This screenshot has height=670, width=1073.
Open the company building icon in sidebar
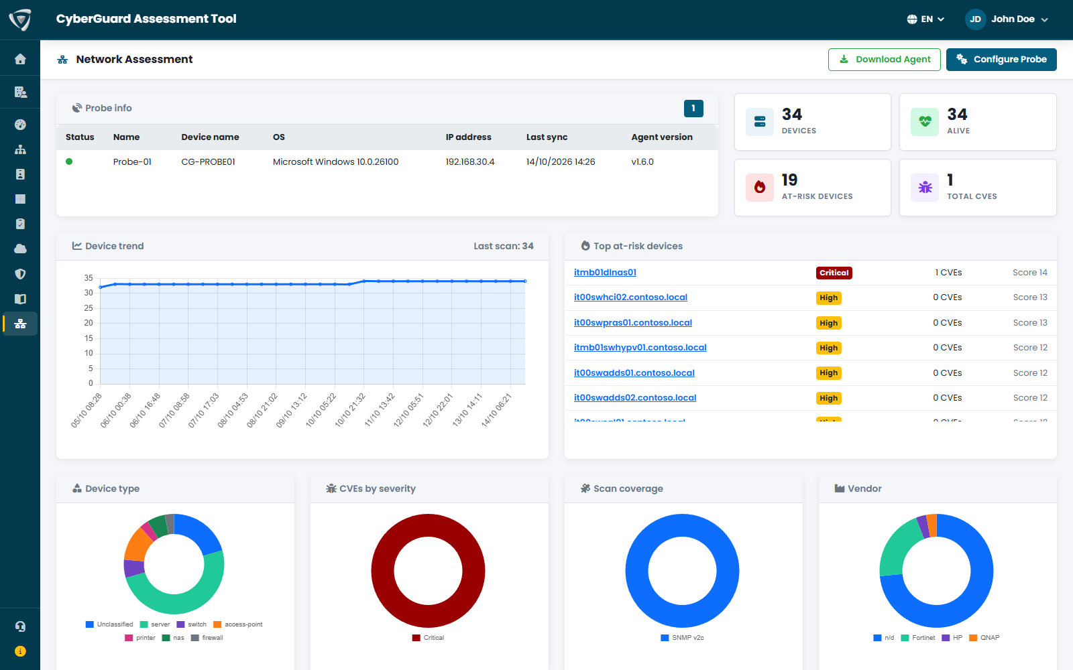(x=20, y=92)
